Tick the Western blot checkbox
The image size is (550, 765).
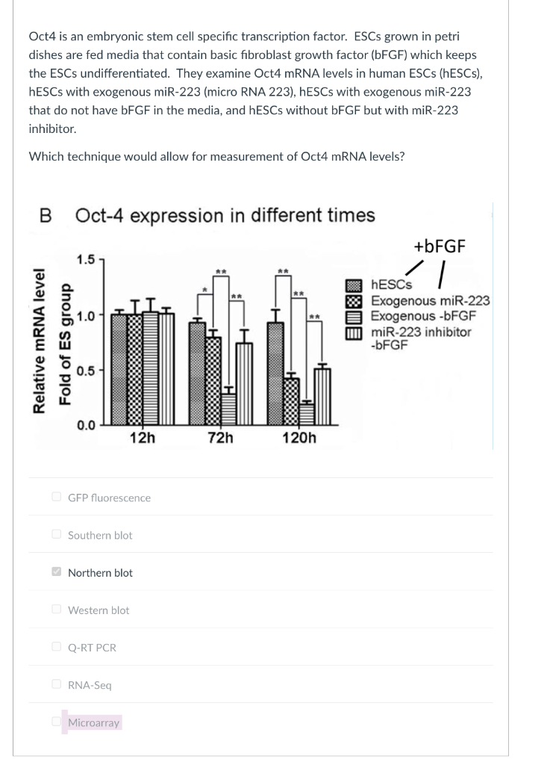click(57, 610)
